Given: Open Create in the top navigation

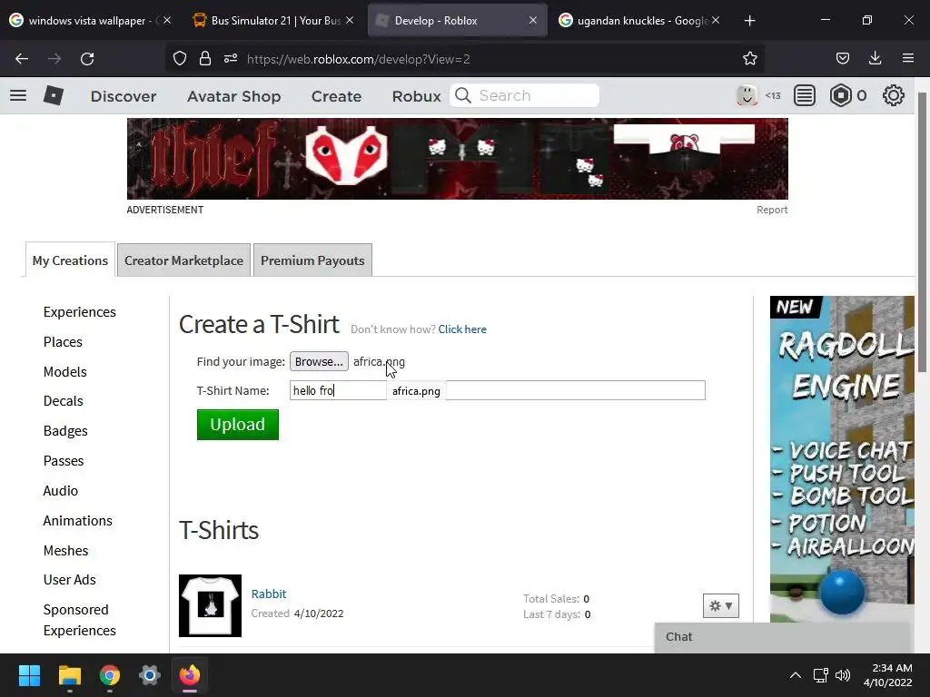Looking at the screenshot, I should (x=336, y=96).
